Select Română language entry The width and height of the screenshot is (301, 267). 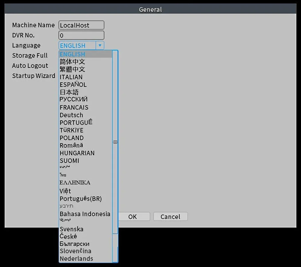point(71,145)
